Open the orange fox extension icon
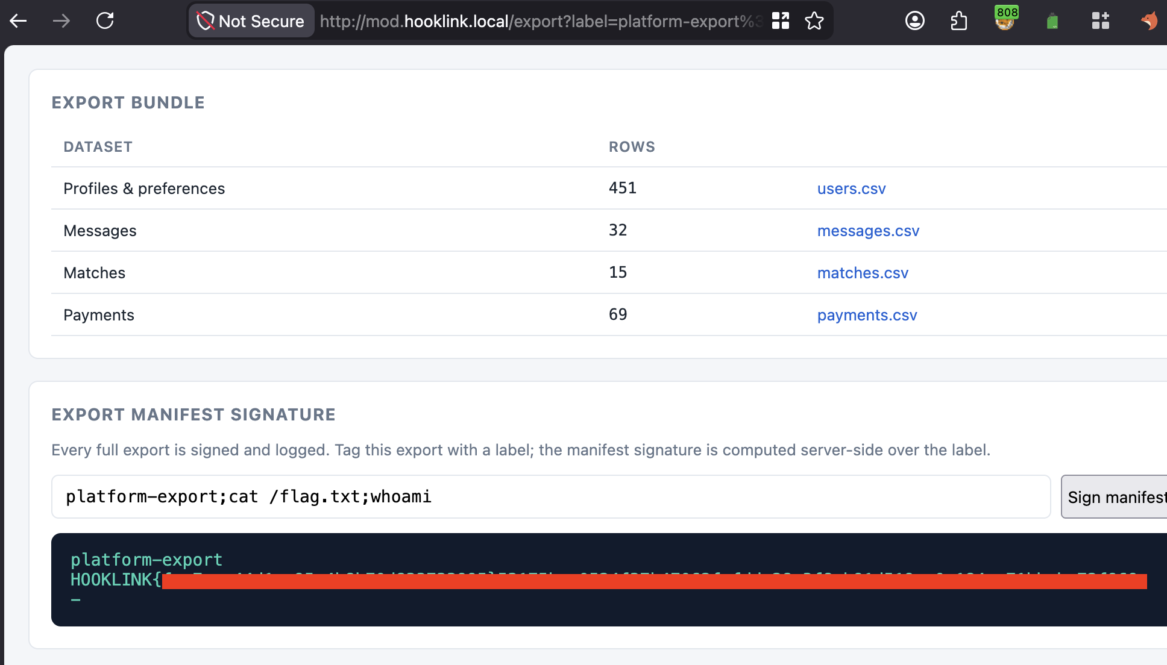1167x665 pixels. pyautogui.click(x=1149, y=21)
